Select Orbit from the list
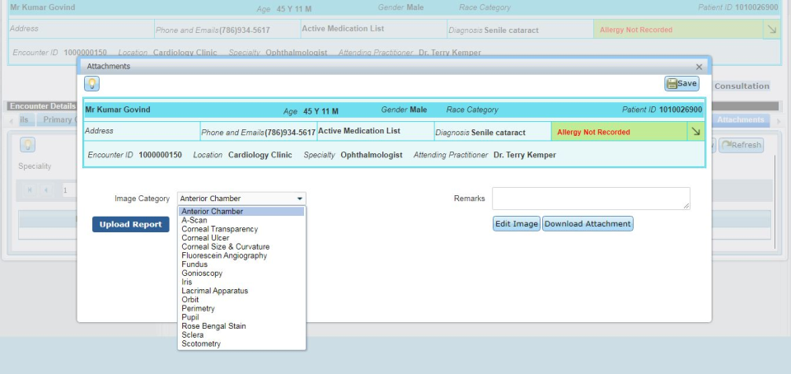 click(241, 300)
